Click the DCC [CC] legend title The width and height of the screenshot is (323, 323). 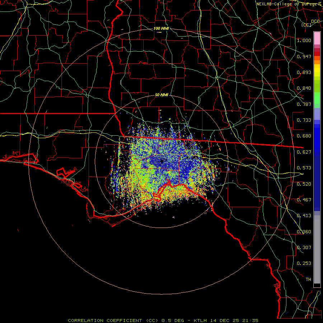[310, 23]
